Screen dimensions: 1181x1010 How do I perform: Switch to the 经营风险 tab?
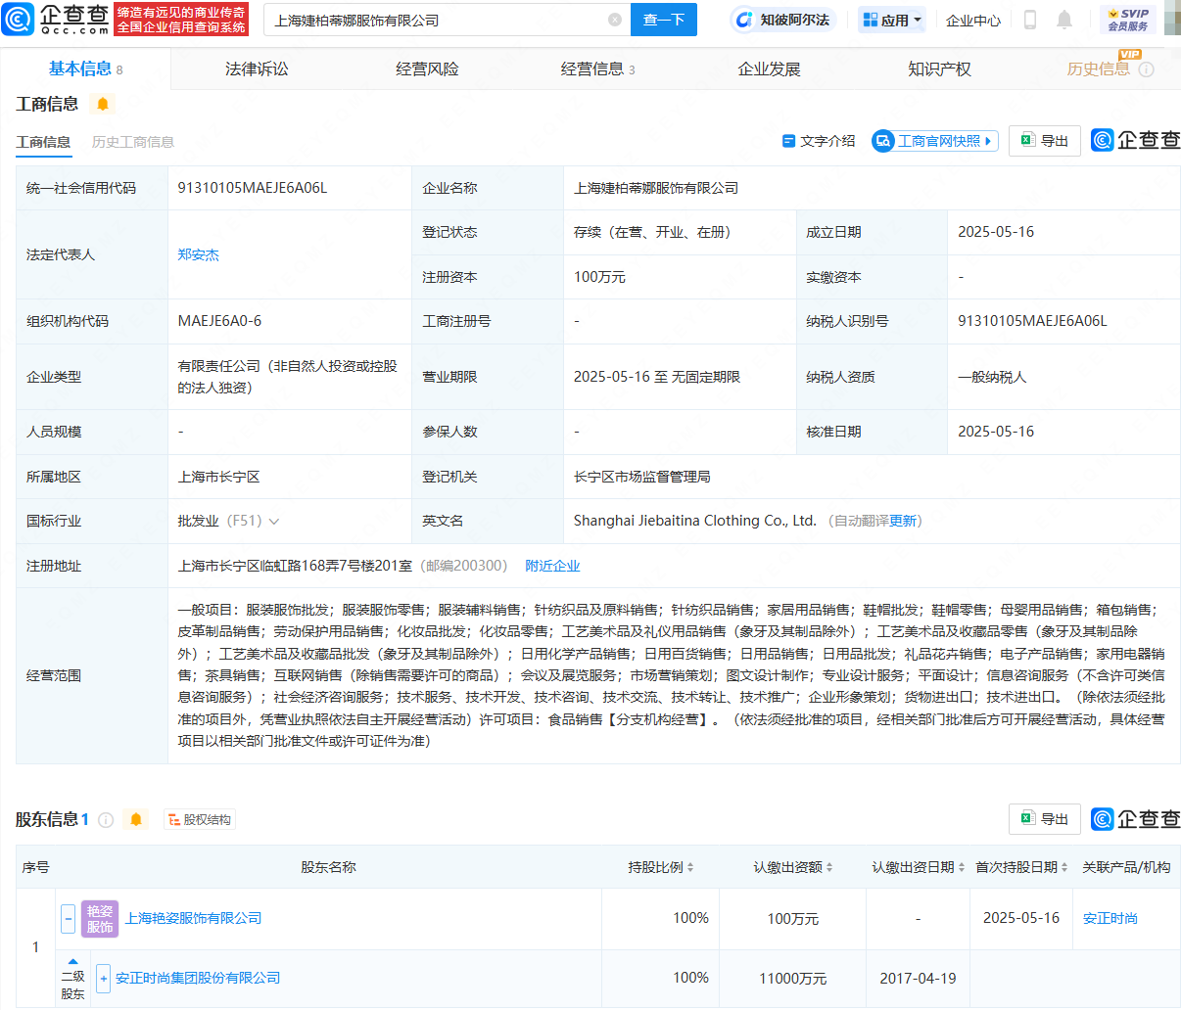point(427,69)
